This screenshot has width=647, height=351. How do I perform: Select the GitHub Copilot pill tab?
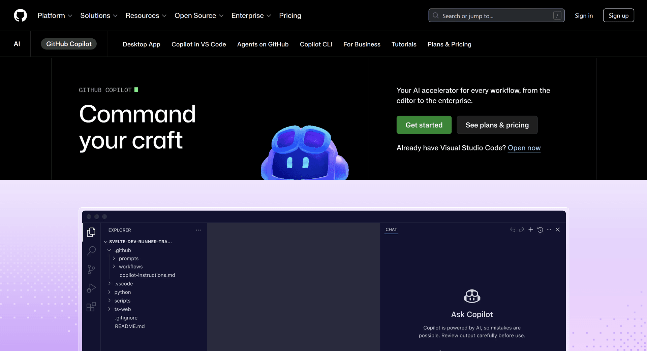click(x=69, y=44)
